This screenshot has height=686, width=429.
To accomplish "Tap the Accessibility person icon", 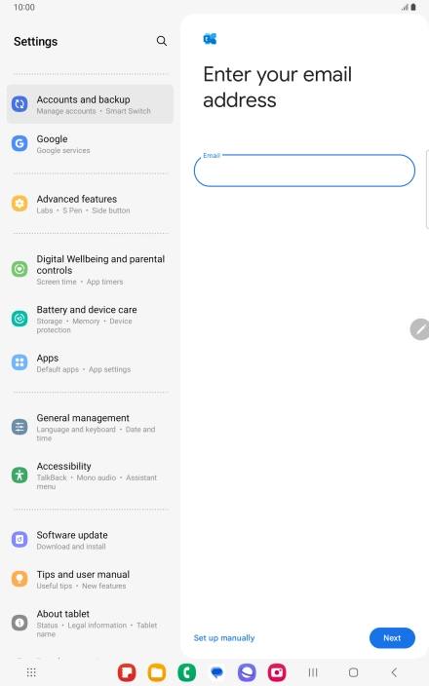I will [19, 476].
